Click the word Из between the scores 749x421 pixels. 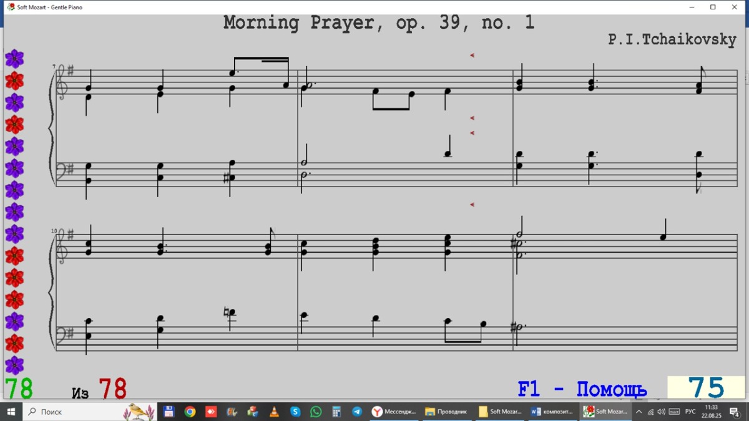tap(81, 393)
